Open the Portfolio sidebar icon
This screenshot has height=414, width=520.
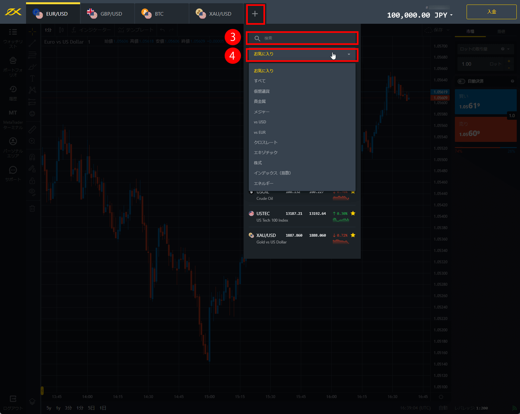coord(13,61)
